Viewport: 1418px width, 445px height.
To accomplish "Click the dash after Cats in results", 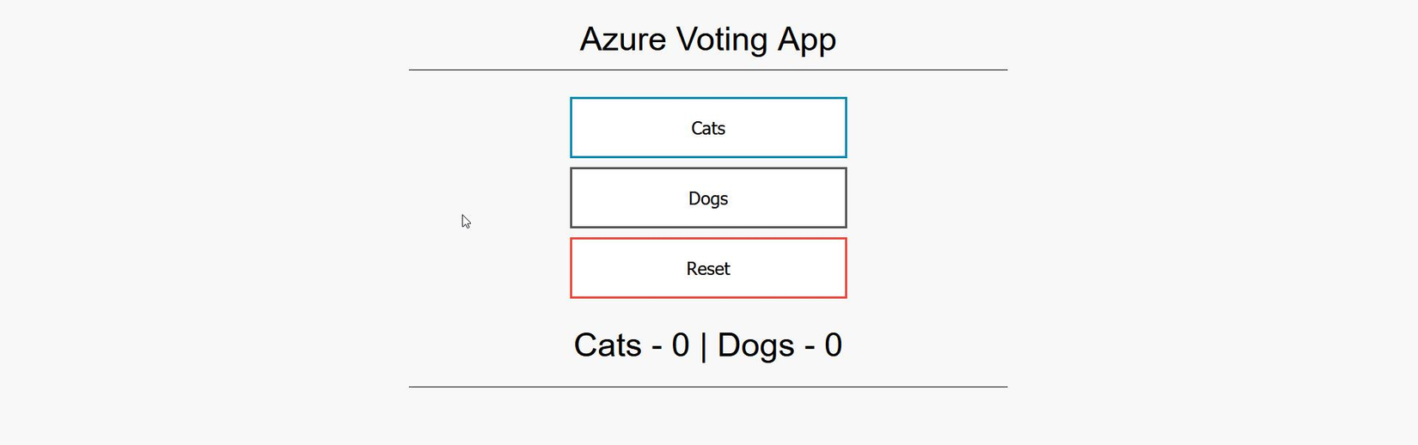I will [x=657, y=347].
